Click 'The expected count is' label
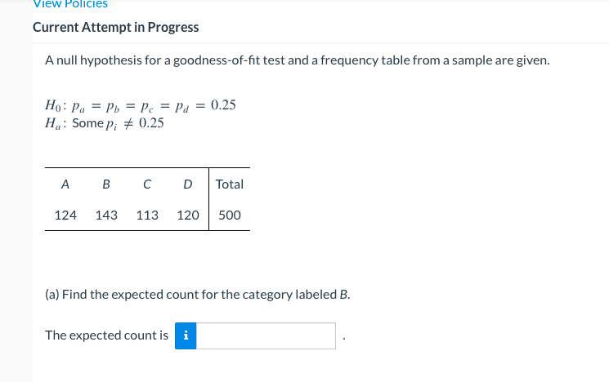The image size is (609, 382). (107, 335)
